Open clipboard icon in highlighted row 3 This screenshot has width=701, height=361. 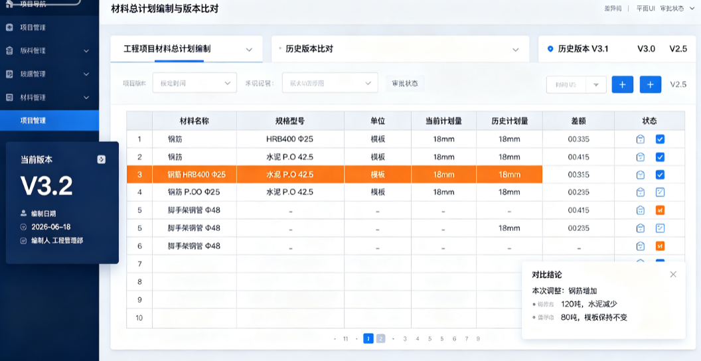pyautogui.click(x=640, y=175)
